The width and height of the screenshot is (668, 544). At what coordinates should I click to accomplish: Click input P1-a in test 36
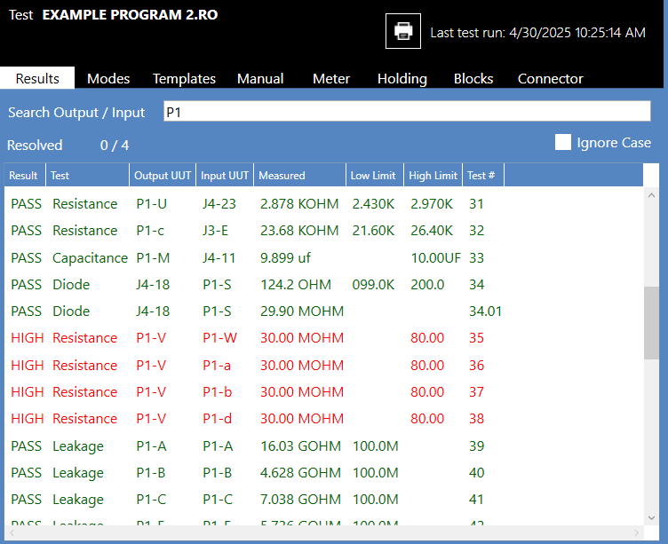[217, 366]
